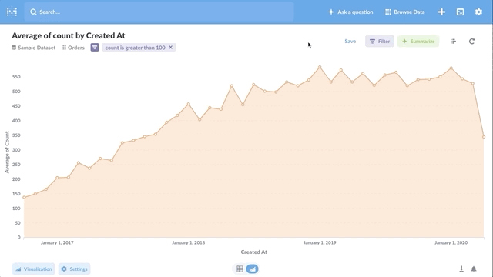
Task: Click the Save link
Action: [350, 41]
